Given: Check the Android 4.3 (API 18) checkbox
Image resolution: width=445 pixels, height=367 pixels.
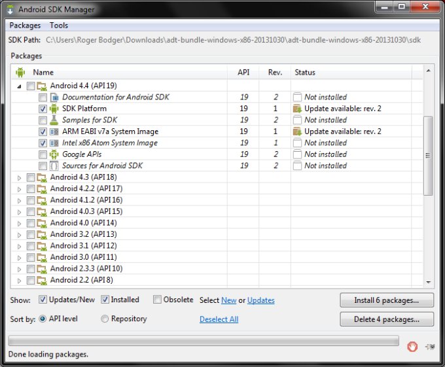Looking at the screenshot, I should click(x=31, y=177).
